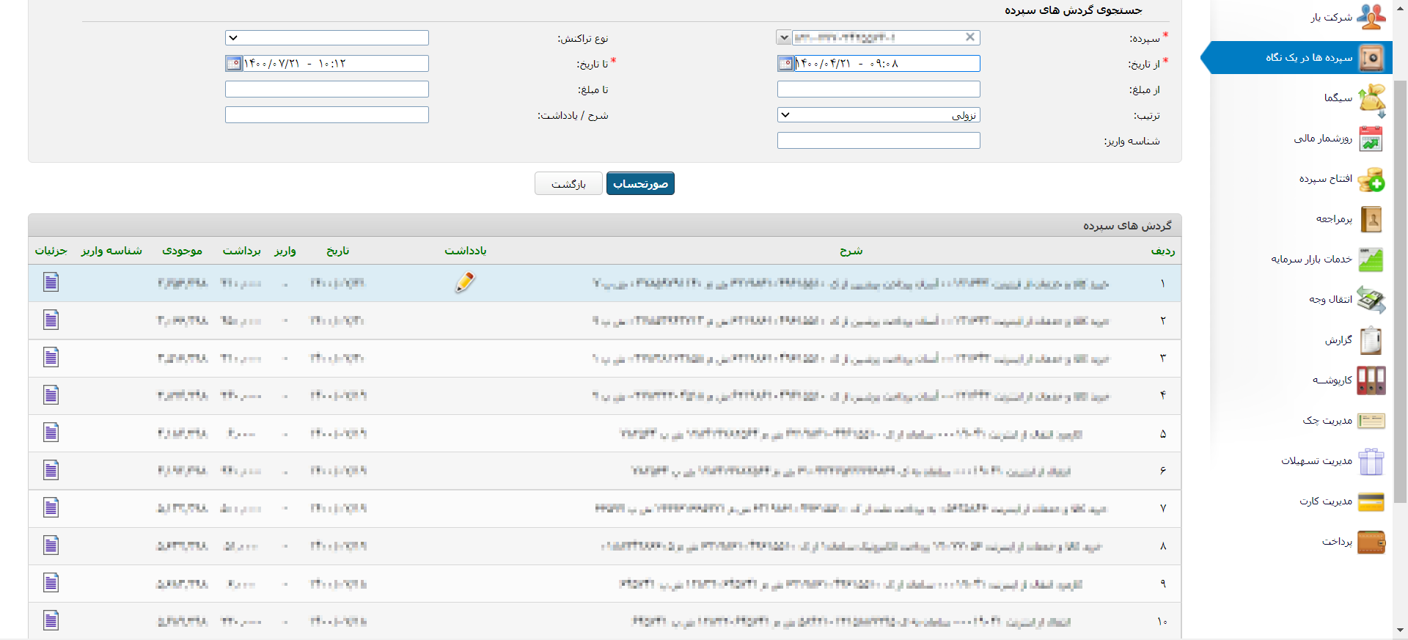Click the انتقال وجه money icon
Viewport: 1408px width, 640px height.
[1371, 300]
